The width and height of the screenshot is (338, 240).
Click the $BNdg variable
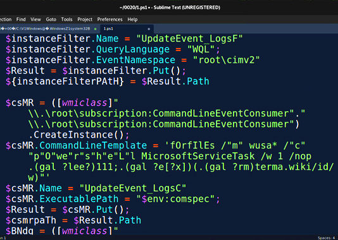[20, 231]
